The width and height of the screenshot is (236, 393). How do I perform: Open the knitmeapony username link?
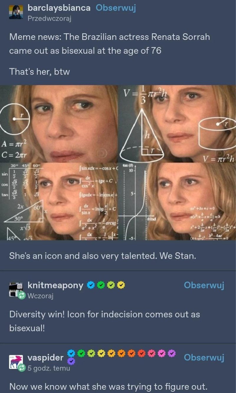click(55, 285)
